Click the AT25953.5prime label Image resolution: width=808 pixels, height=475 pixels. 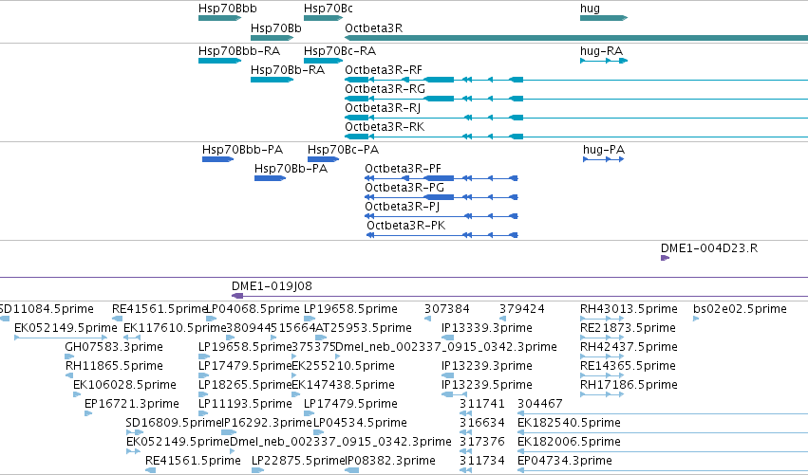pyautogui.click(x=364, y=328)
